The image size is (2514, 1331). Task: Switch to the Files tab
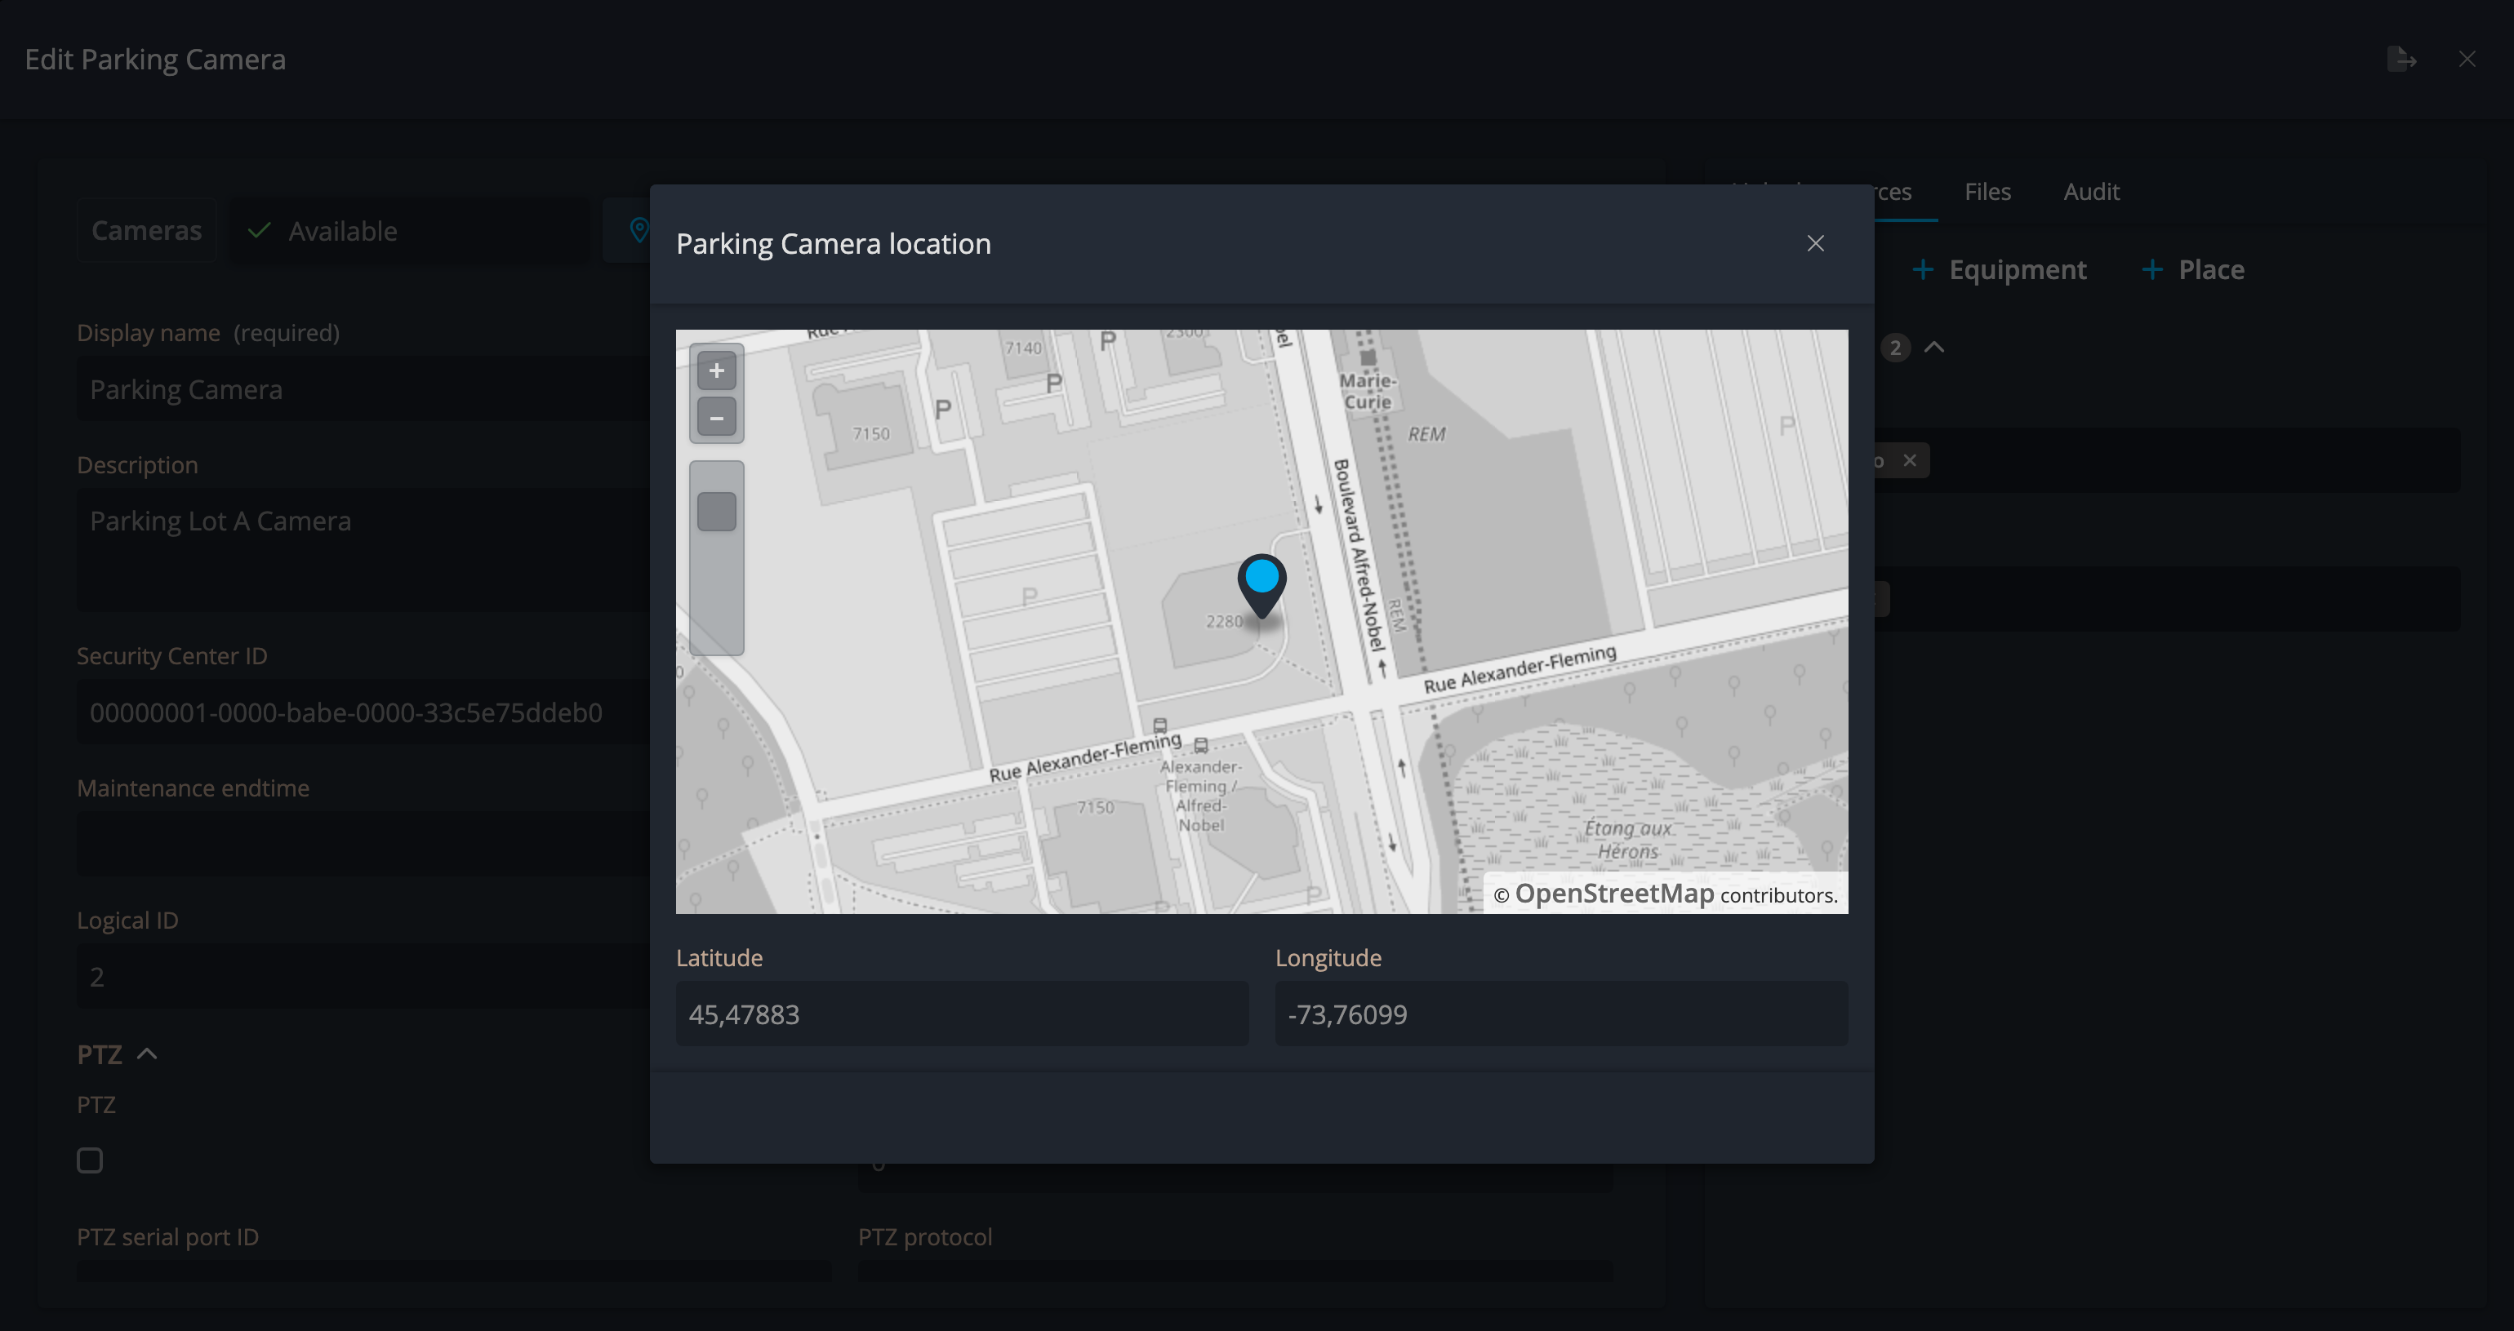pyautogui.click(x=1987, y=192)
